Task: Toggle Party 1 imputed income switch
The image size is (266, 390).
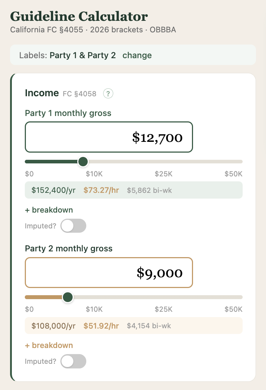Action: tap(73, 226)
